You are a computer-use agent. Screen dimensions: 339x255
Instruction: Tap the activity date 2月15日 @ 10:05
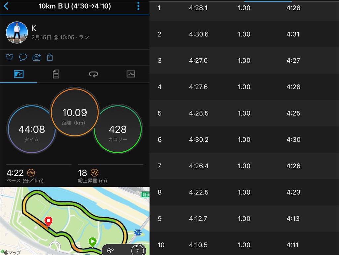[x=53, y=37]
